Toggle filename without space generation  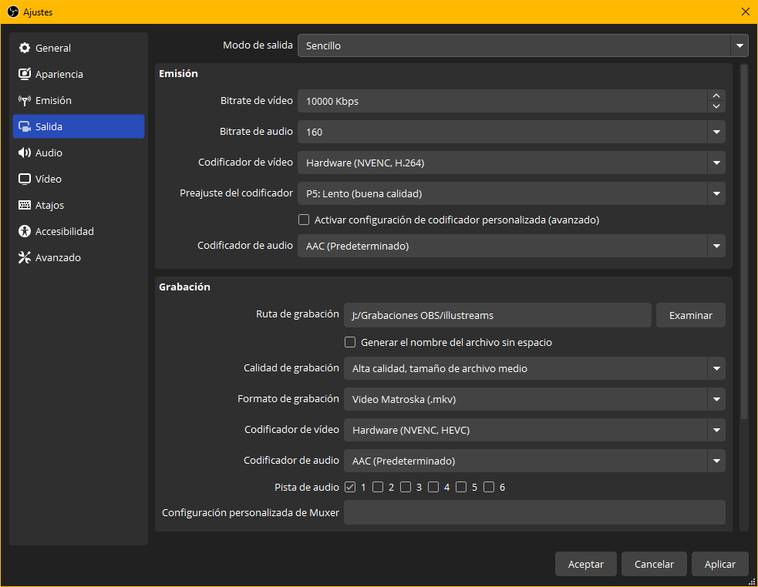[x=350, y=342]
